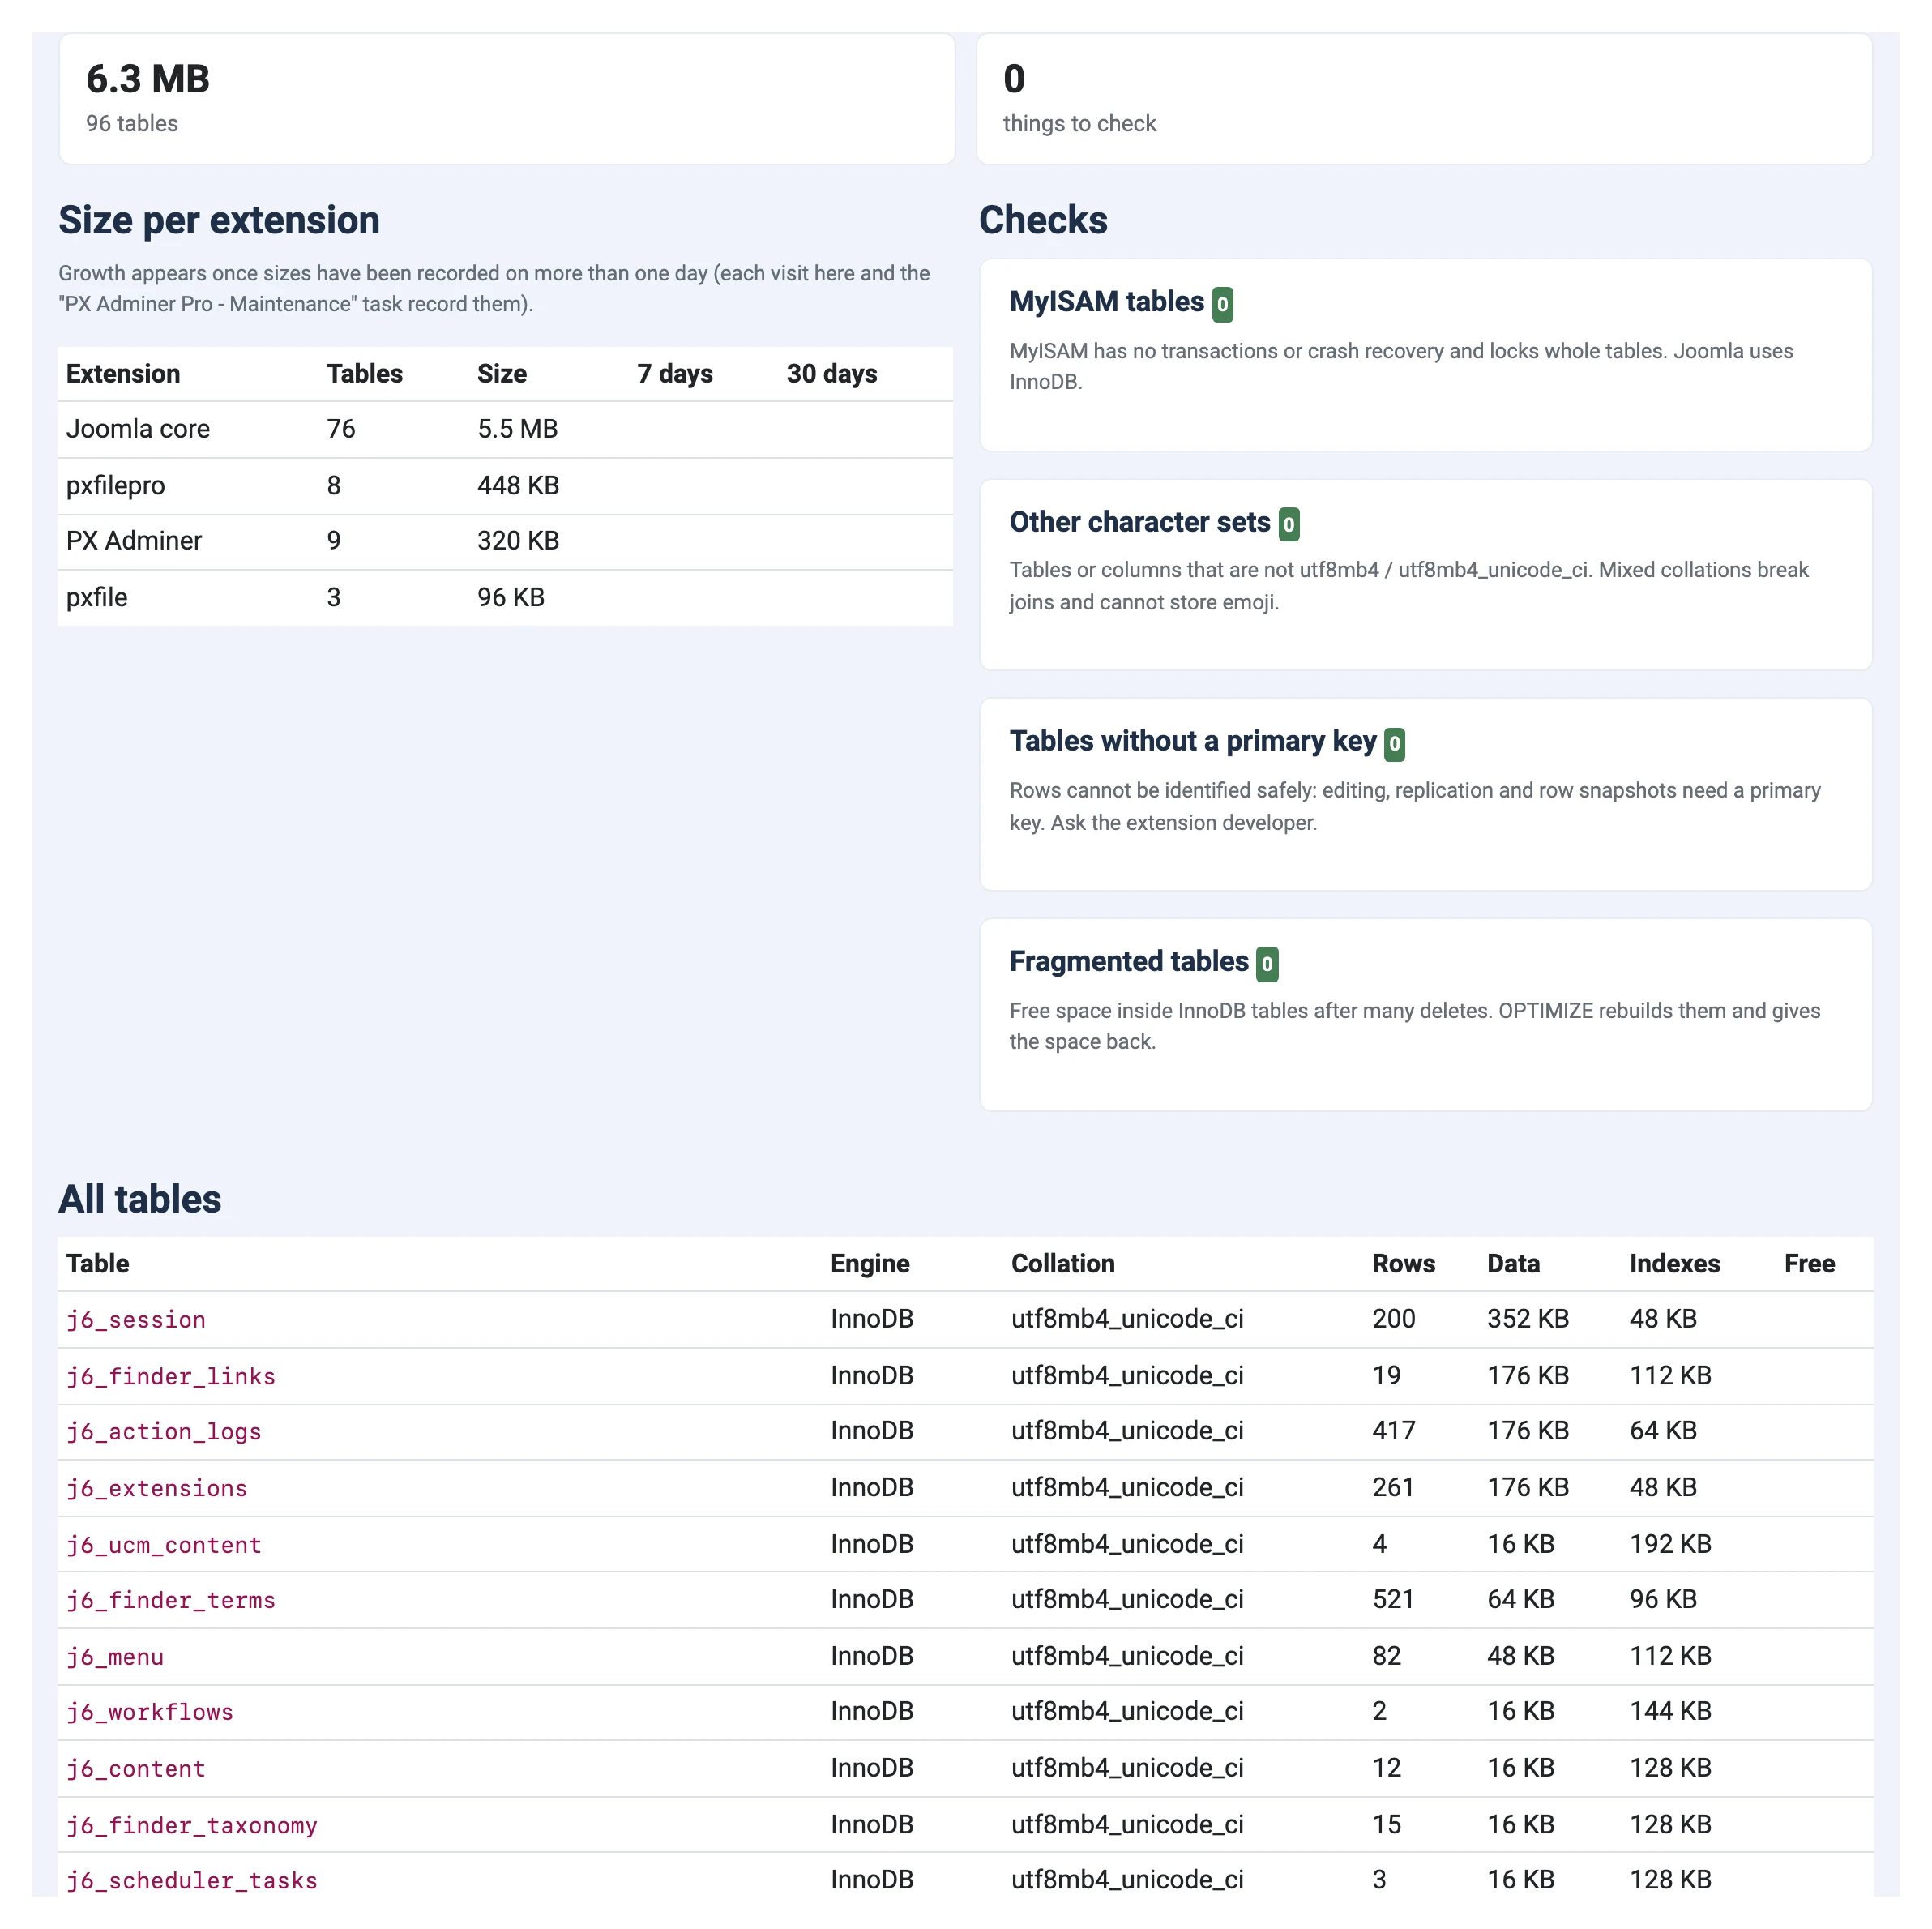Click the pxfilepro extension row

pos(505,486)
